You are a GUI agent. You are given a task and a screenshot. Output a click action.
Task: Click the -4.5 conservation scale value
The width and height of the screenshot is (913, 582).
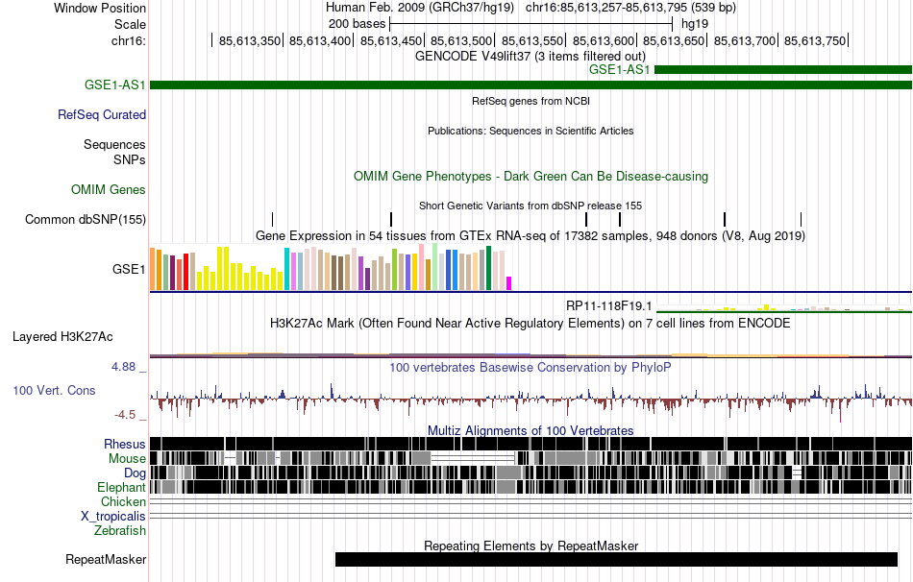click(125, 415)
